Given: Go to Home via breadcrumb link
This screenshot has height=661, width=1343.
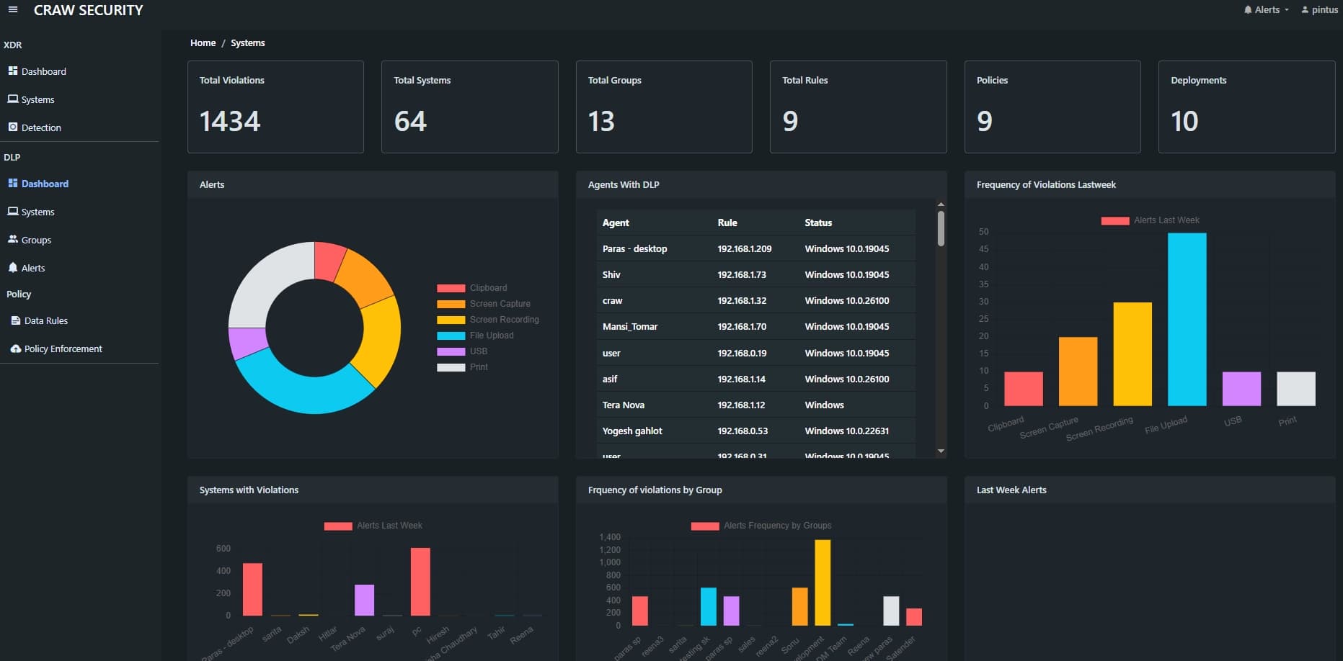Looking at the screenshot, I should [x=203, y=42].
